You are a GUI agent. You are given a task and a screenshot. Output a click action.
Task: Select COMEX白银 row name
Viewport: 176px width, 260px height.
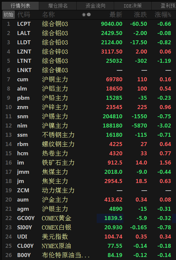(x=57, y=228)
